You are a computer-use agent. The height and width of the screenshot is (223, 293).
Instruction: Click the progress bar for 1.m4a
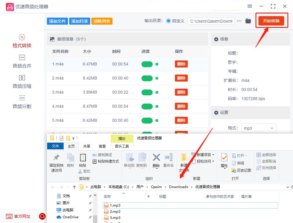click(147, 64)
